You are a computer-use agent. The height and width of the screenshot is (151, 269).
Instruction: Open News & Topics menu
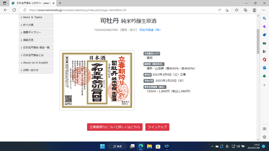tap(36, 17)
